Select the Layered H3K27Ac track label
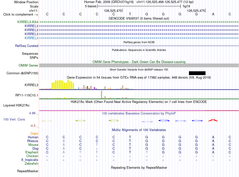Image resolution: width=239 pixels, height=177 pixels. [x=16, y=105]
